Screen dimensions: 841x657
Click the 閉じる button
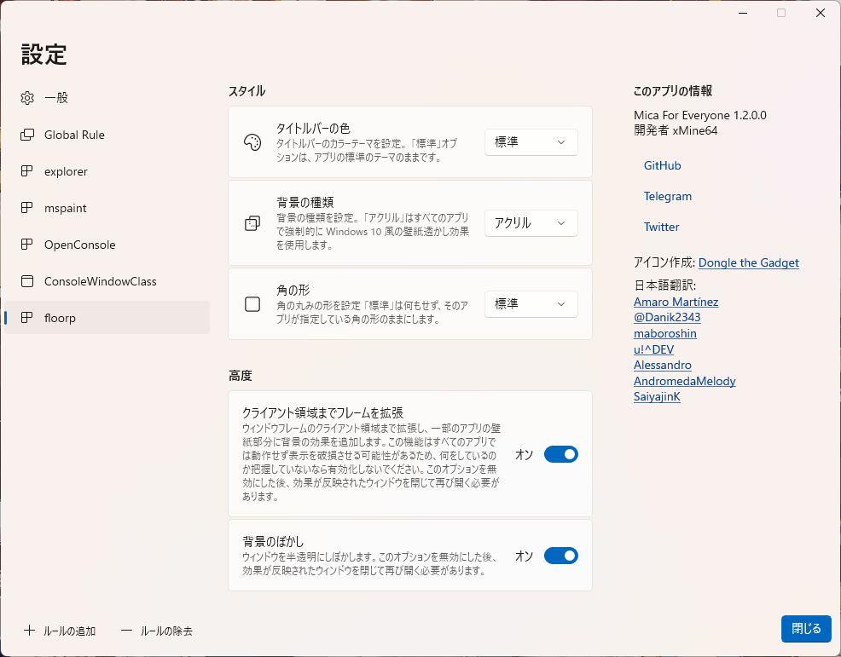[x=806, y=628]
